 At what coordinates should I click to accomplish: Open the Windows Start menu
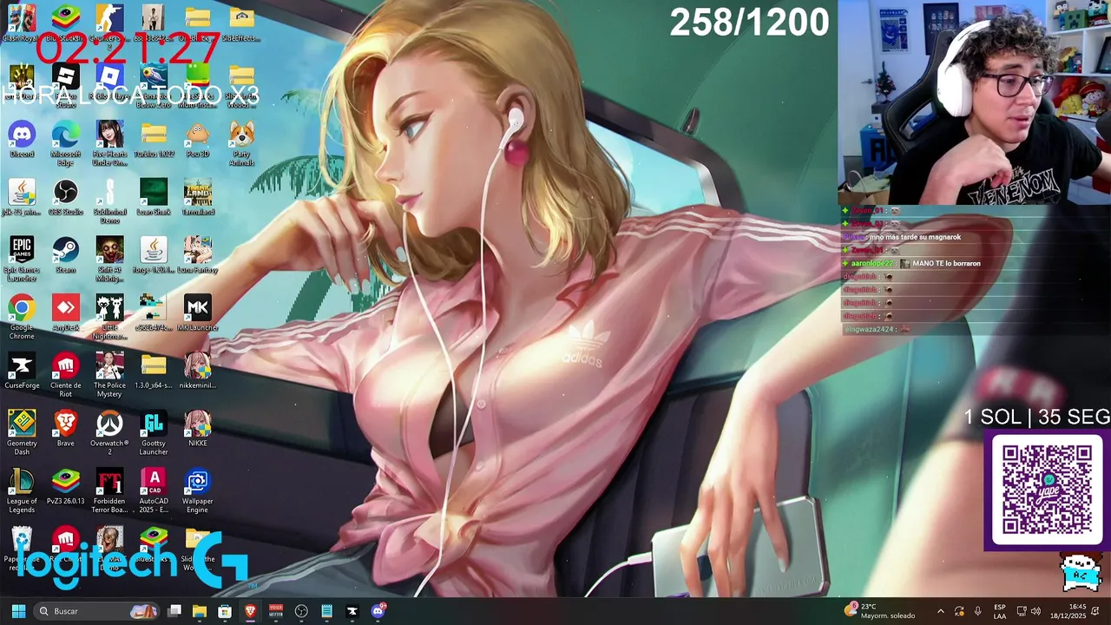tap(18, 611)
